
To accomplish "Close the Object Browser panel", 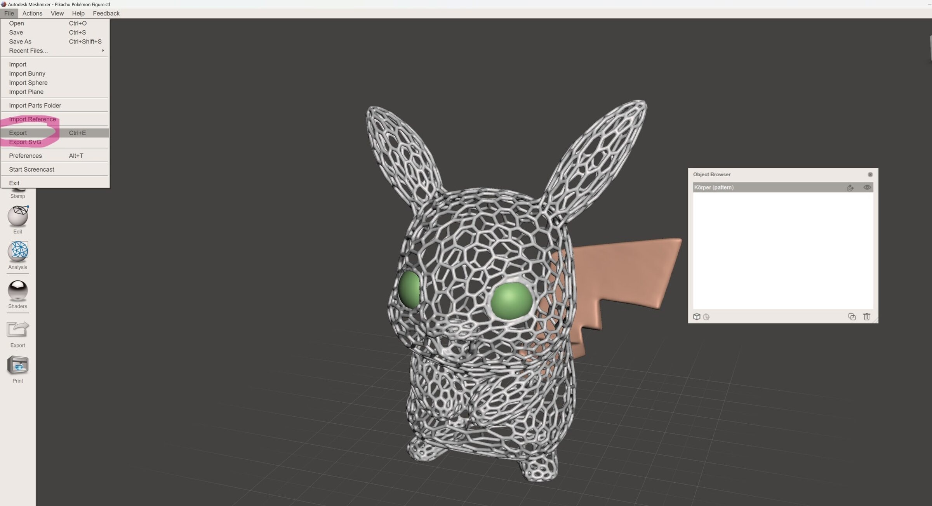I will (870, 175).
